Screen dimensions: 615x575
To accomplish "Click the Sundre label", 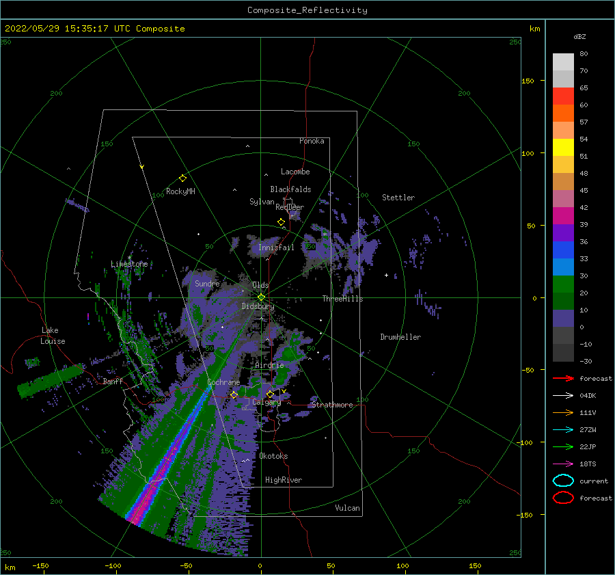I will pyautogui.click(x=207, y=283).
